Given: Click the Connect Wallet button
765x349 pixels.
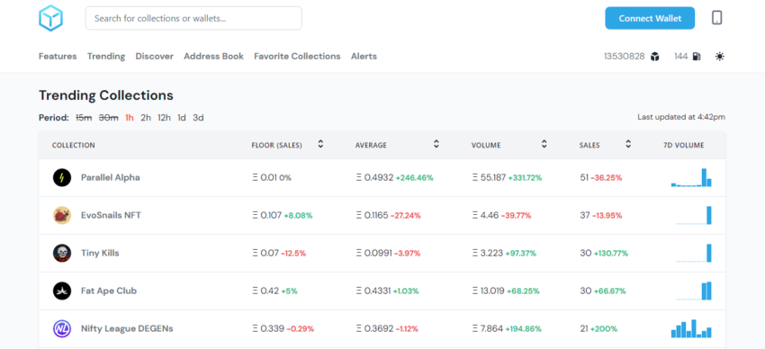Looking at the screenshot, I should click(650, 19).
